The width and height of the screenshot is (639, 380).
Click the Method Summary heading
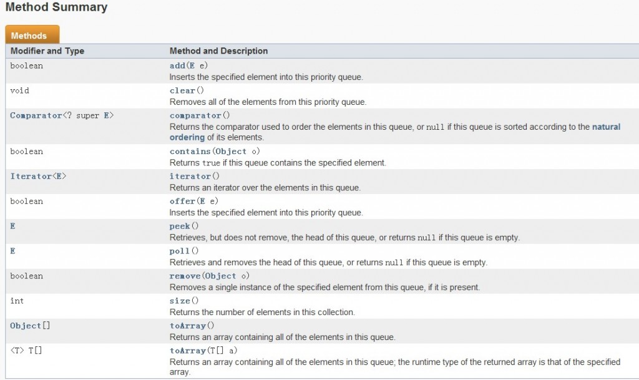pyautogui.click(x=56, y=7)
